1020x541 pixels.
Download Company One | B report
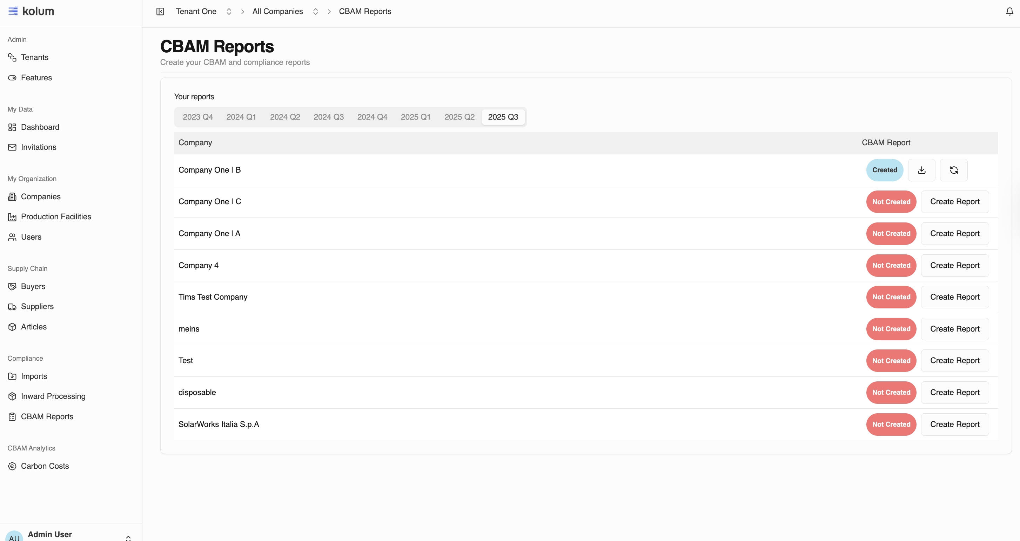pyautogui.click(x=921, y=170)
